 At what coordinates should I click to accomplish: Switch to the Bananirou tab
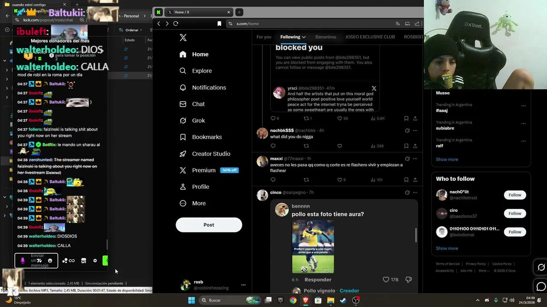pos(326,37)
